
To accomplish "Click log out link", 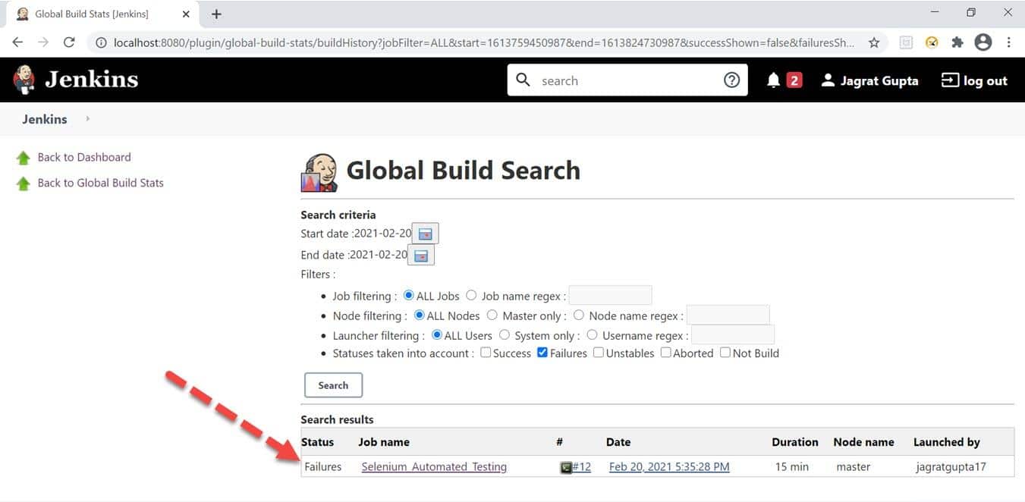I will pos(986,80).
